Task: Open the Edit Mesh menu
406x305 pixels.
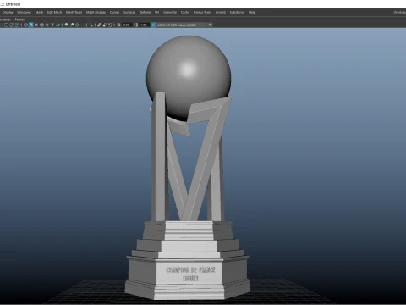Action: pos(54,12)
